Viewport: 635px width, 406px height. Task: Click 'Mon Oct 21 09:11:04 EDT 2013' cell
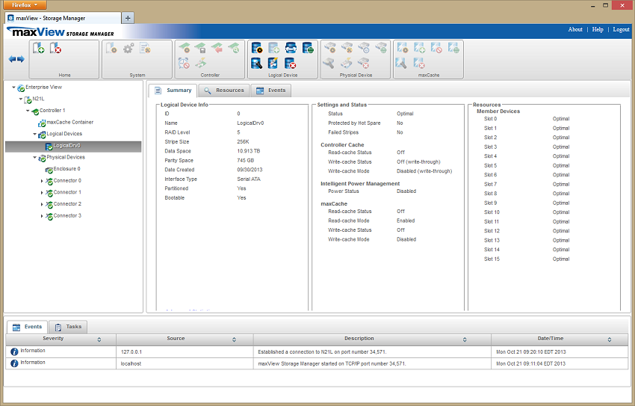[x=530, y=364]
